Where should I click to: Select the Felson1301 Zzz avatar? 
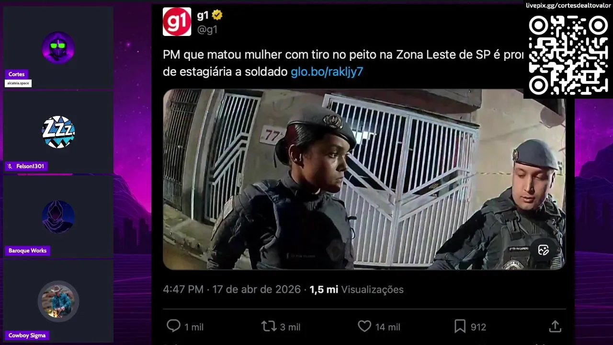click(x=58, y=132)
